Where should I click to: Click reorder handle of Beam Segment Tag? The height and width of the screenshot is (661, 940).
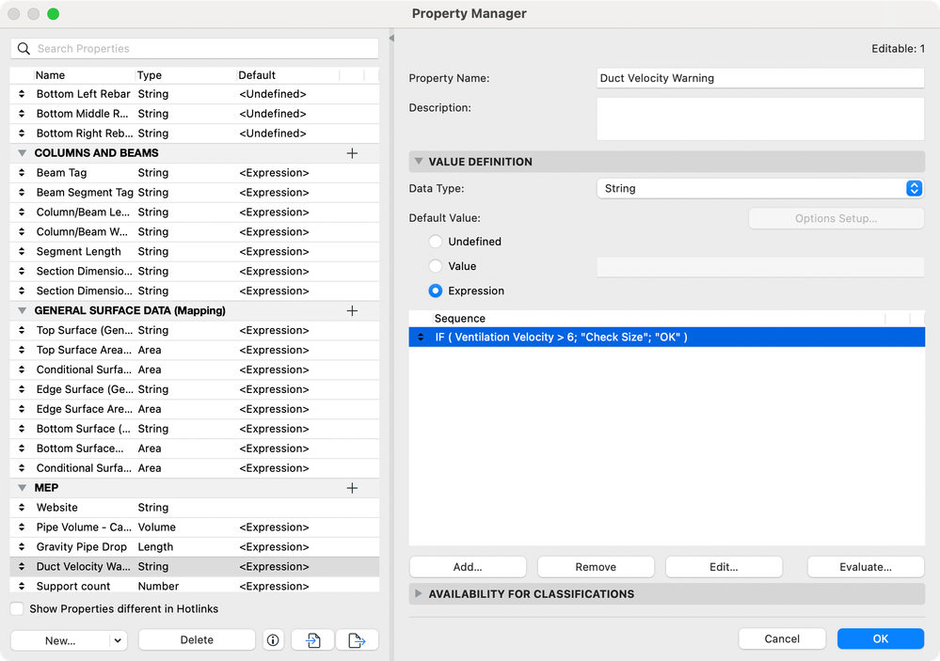coord(22,193)
